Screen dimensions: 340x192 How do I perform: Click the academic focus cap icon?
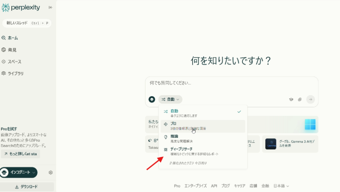click(291, 99)
